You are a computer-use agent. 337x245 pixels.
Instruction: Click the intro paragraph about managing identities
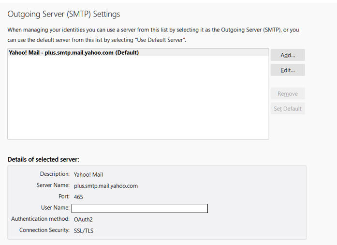point(153,35)
